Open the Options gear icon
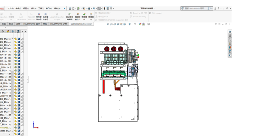Viewport: 255px width, 136px height. (111, 9)
